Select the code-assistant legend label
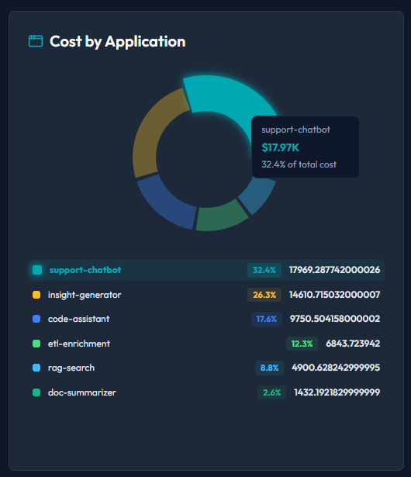Image resolution: width=411 pixels, height=477 pixels. click(78, 319)
